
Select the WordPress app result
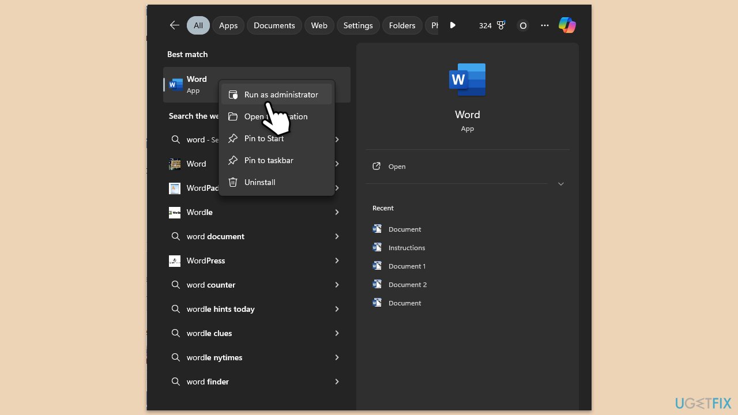tap(205, 261)
